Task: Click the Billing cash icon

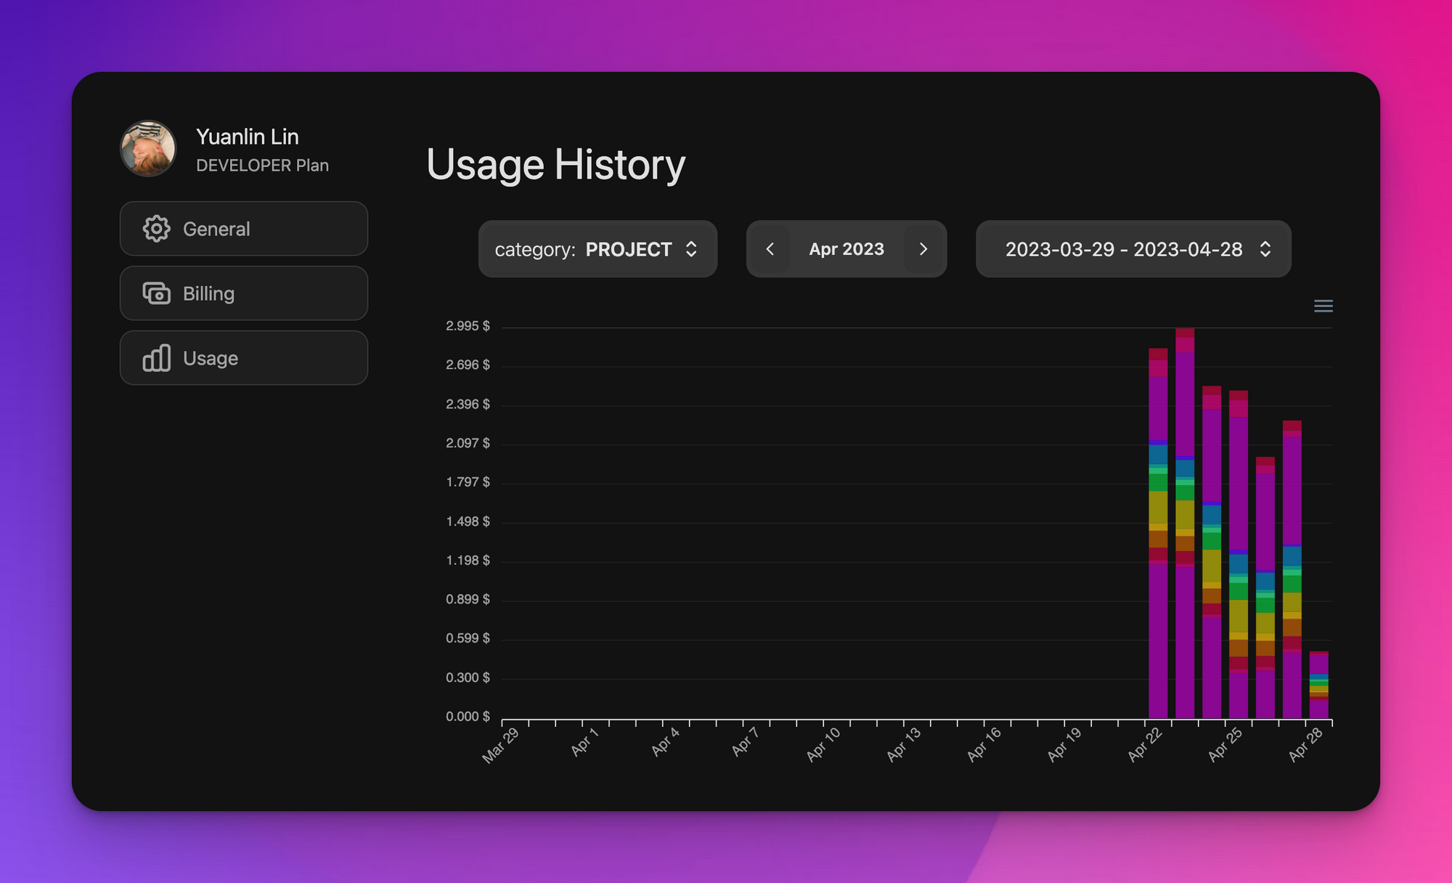Action: pyautogui.click(x=156, y=293)
